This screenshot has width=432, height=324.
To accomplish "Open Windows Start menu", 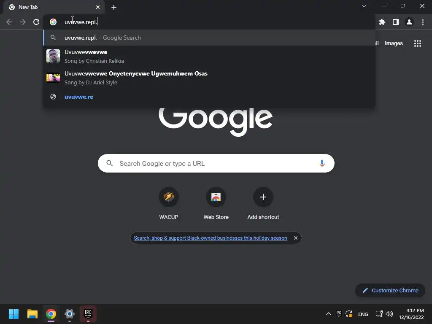I will [13, 314].
